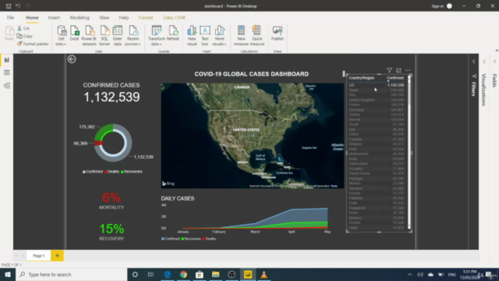499x281 pixels.
Task: Click the Paste button
Action: click(x=9, y=34)
